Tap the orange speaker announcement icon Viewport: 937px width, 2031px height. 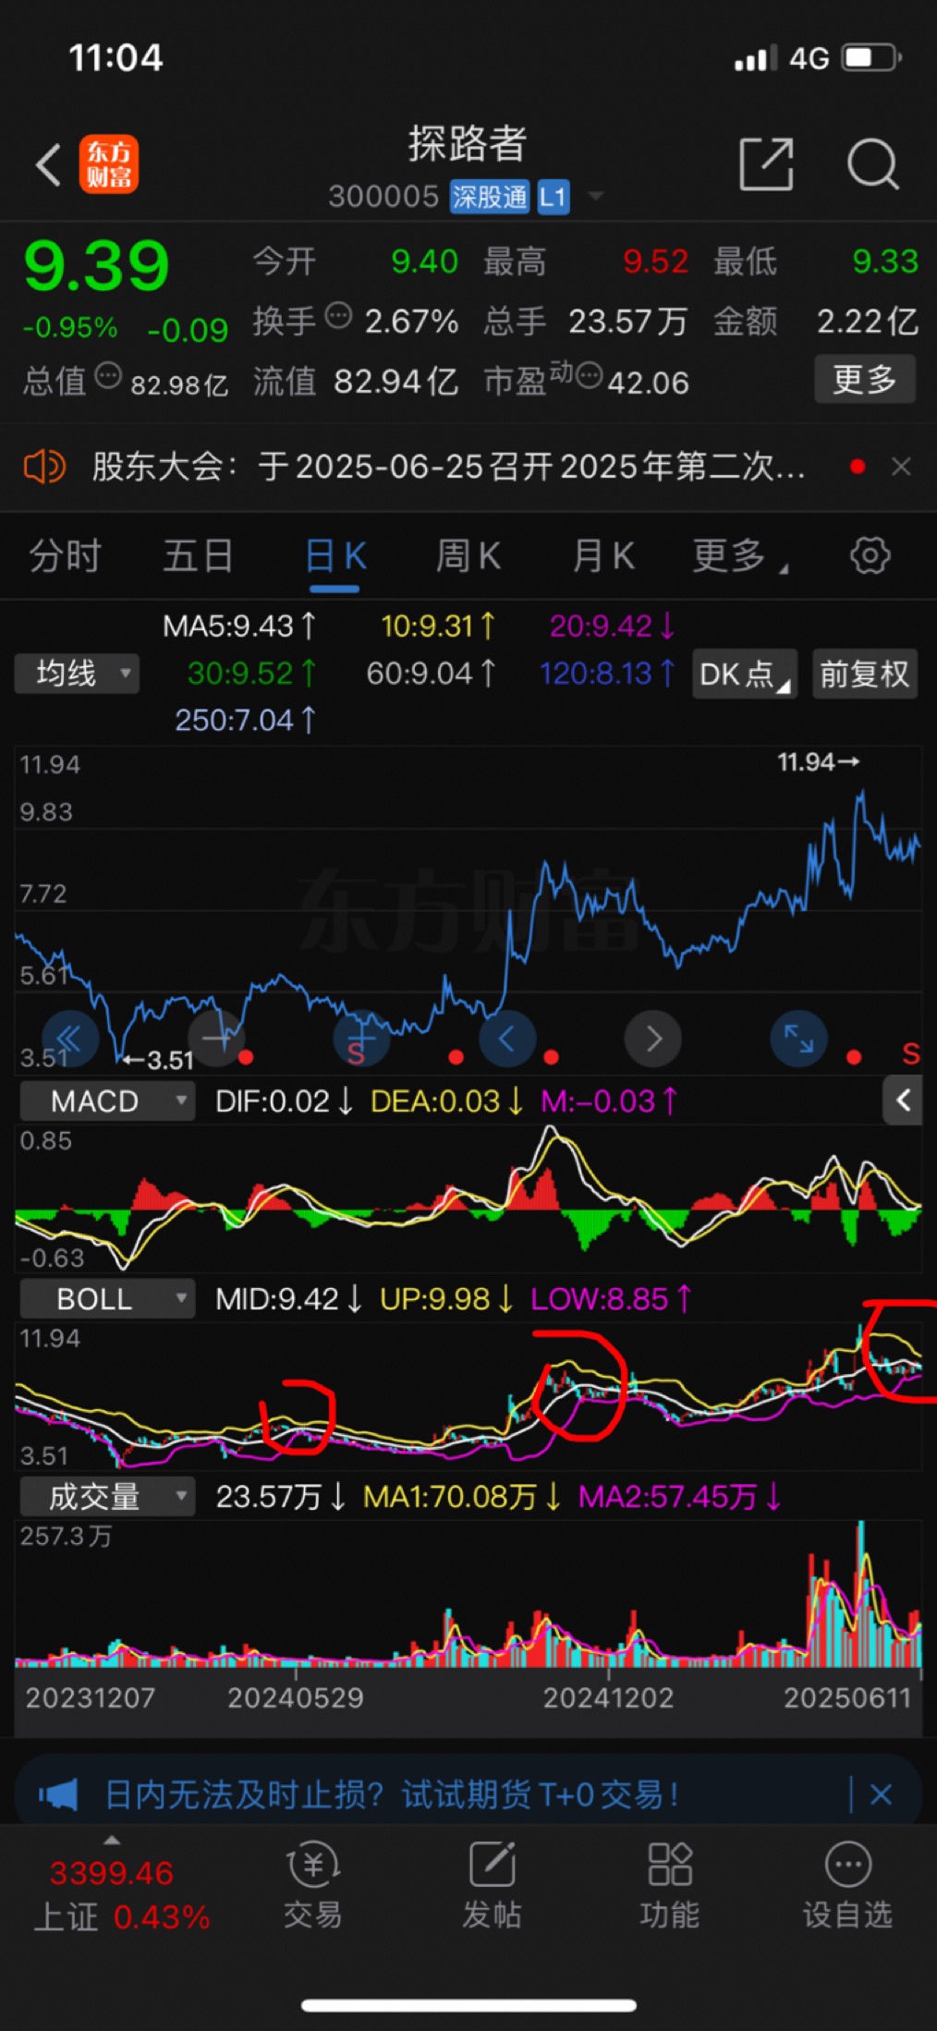[x=44, y=467]
